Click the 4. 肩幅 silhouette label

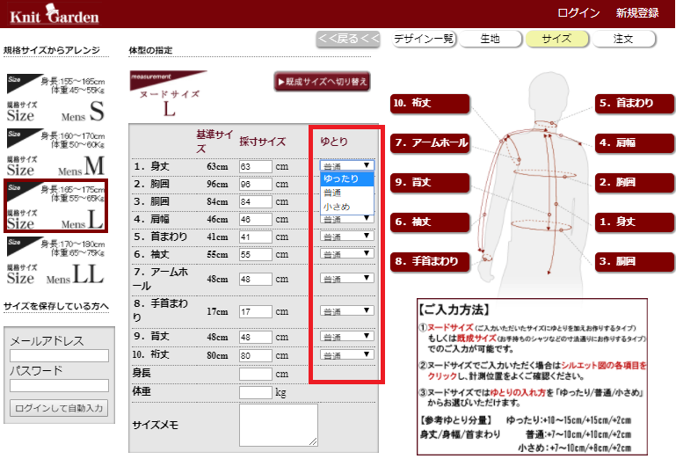coord(635,142)
